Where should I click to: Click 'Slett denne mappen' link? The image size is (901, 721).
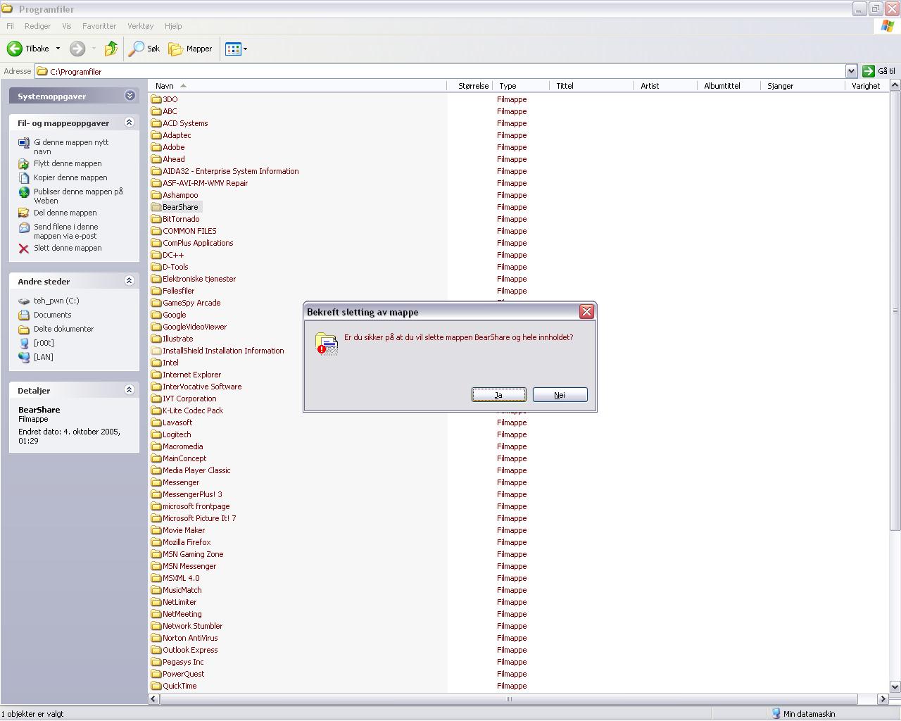coord(68,248)
